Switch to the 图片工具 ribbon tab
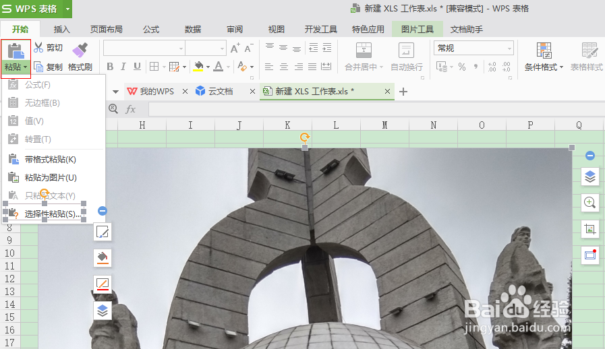This screenshot has width=605, height=349. pyautogui.click(x=417, y=30)
